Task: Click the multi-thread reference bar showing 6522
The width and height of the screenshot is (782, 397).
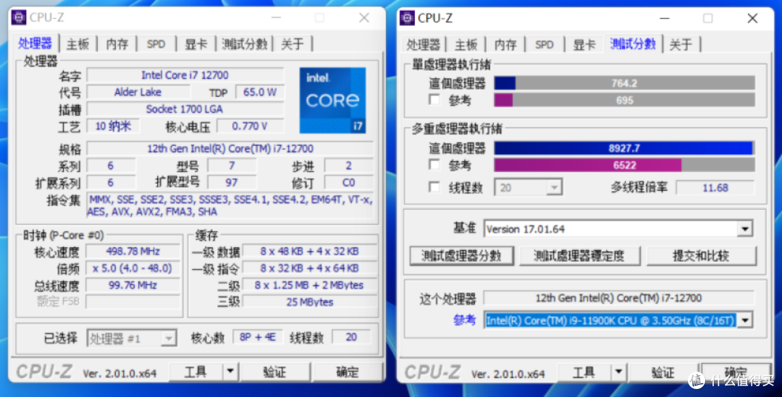Action: 624,165
